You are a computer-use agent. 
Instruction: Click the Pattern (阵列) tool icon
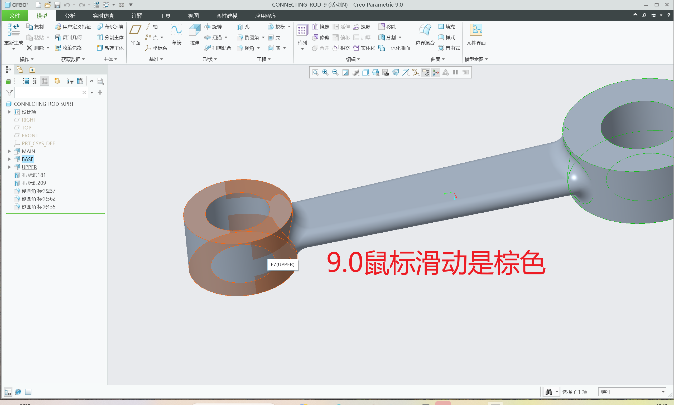point(302,30)
